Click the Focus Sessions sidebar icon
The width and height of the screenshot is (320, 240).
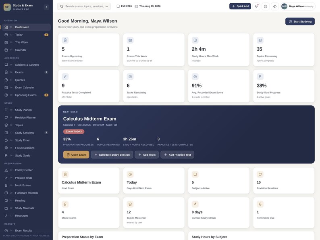point(6,148)
